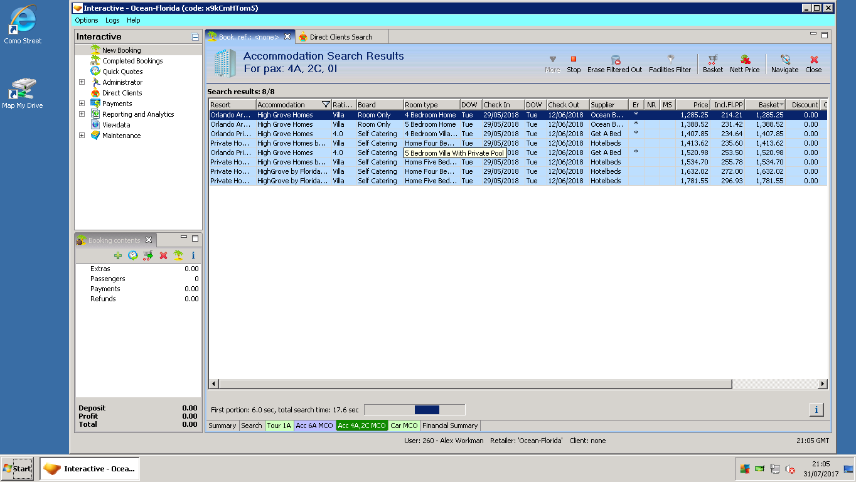This screenshot has height=482, width=856.
Task: Open the Help menu
Action: pyautogui.click(x=134, y=20)
